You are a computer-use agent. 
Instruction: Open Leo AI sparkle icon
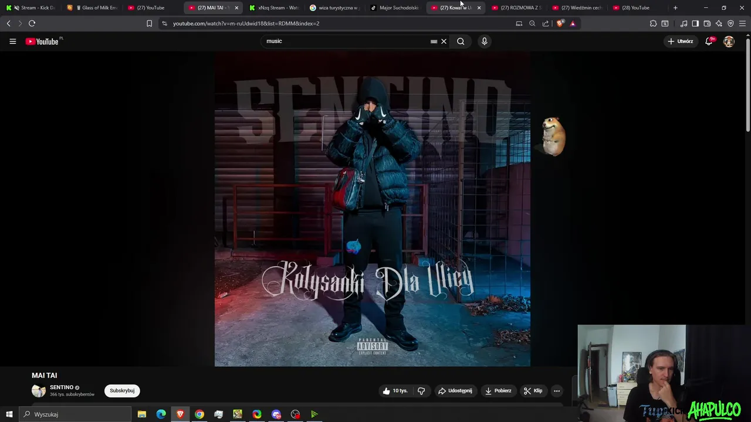(719, 23)
